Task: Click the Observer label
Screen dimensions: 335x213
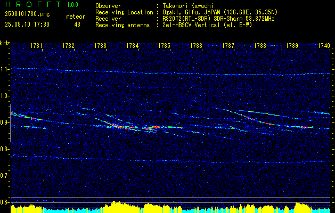Action: (108, 6)
